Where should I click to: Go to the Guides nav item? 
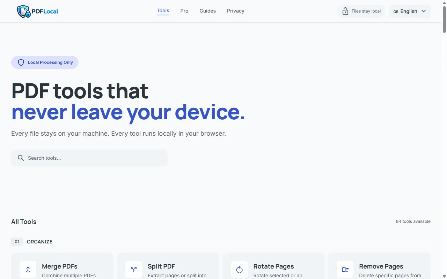(208, 11)
